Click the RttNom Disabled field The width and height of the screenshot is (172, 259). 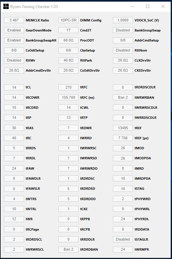click(123, 51)
